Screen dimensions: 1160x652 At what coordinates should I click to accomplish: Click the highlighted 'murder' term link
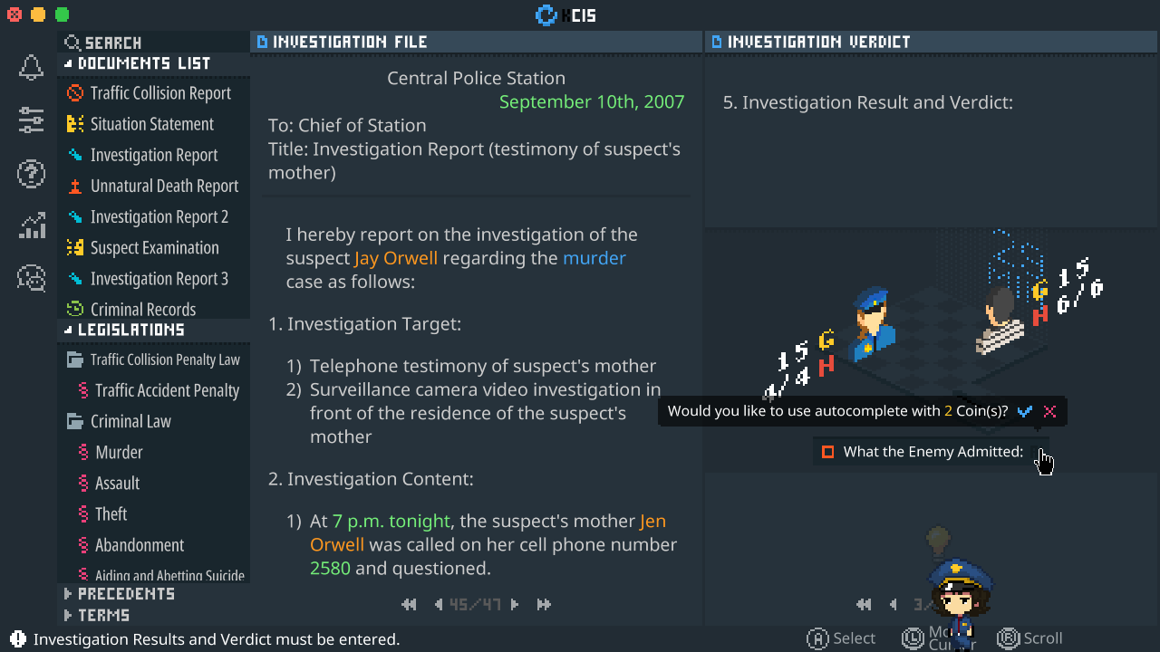click(594, 258)
